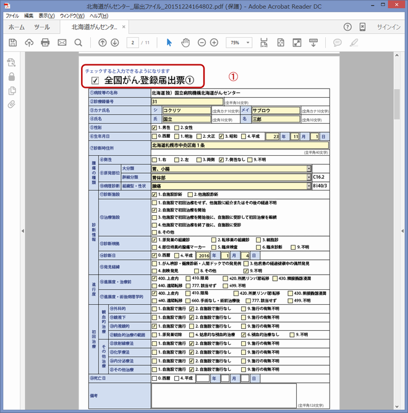Close the 北海道がんセンタ... document tab

tap(124, 27)
